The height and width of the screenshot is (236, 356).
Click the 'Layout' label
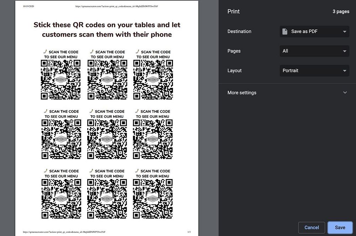(x=234, y=70)
